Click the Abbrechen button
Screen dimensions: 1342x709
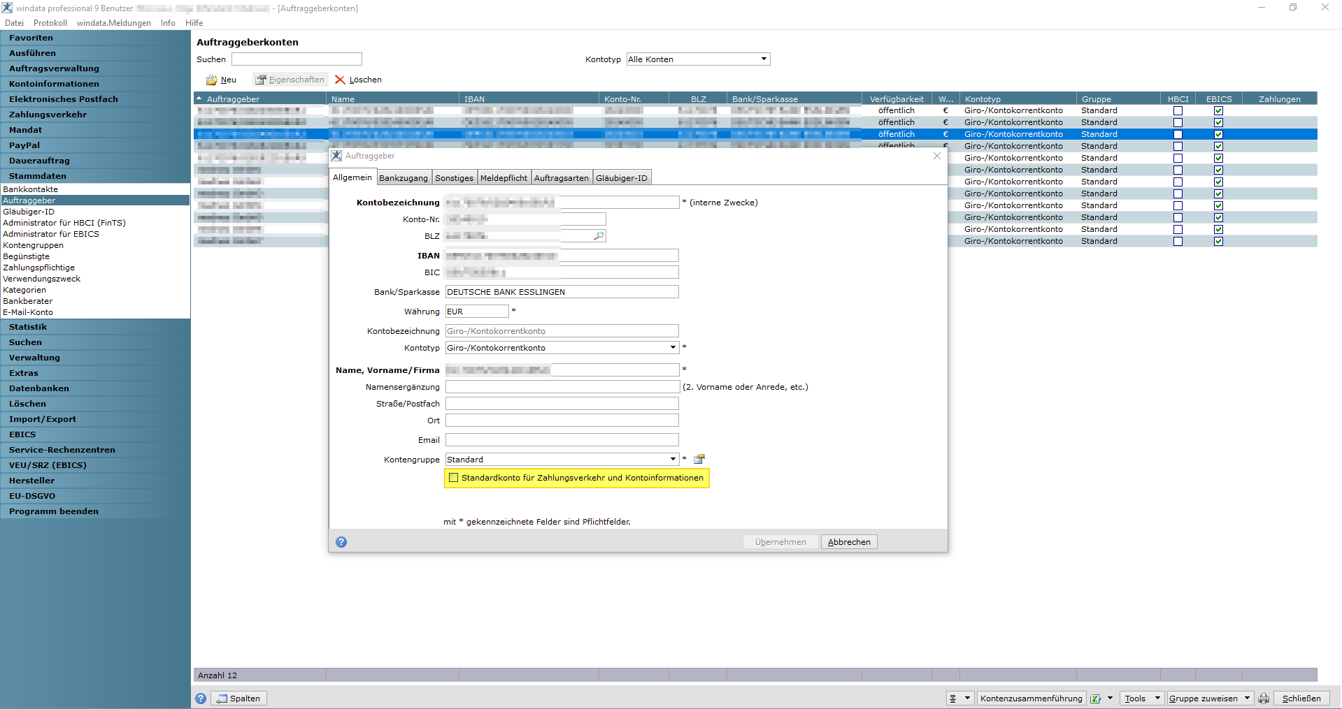849,542
